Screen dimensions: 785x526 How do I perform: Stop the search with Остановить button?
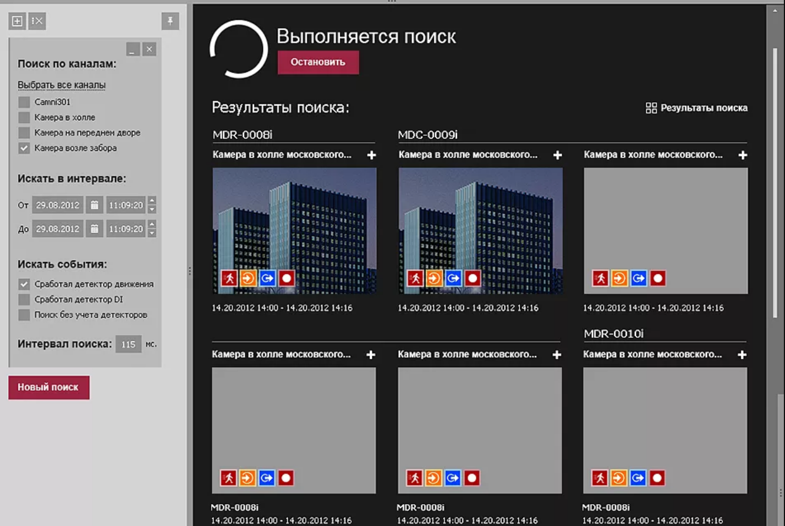point(318,62)
